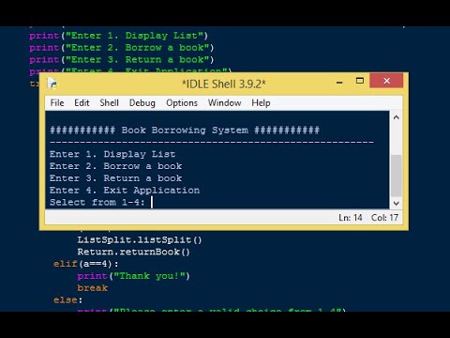Click the scrollbar up arrow
Viewport: 450px width, 338px height.
[x=397, y=117]
